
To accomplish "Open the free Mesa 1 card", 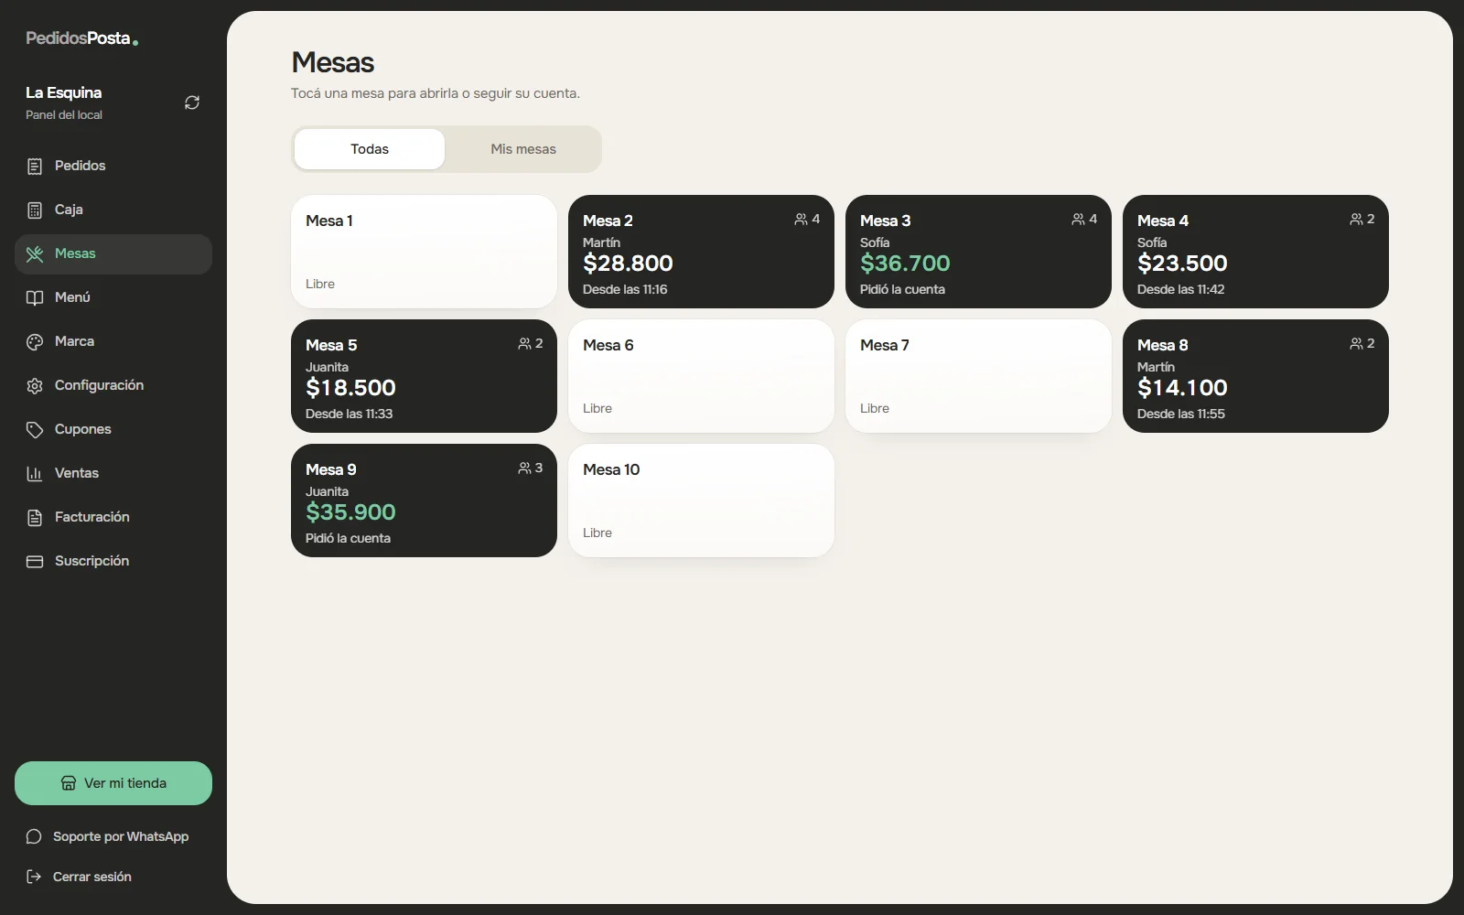I will click(x=424, y=252).
